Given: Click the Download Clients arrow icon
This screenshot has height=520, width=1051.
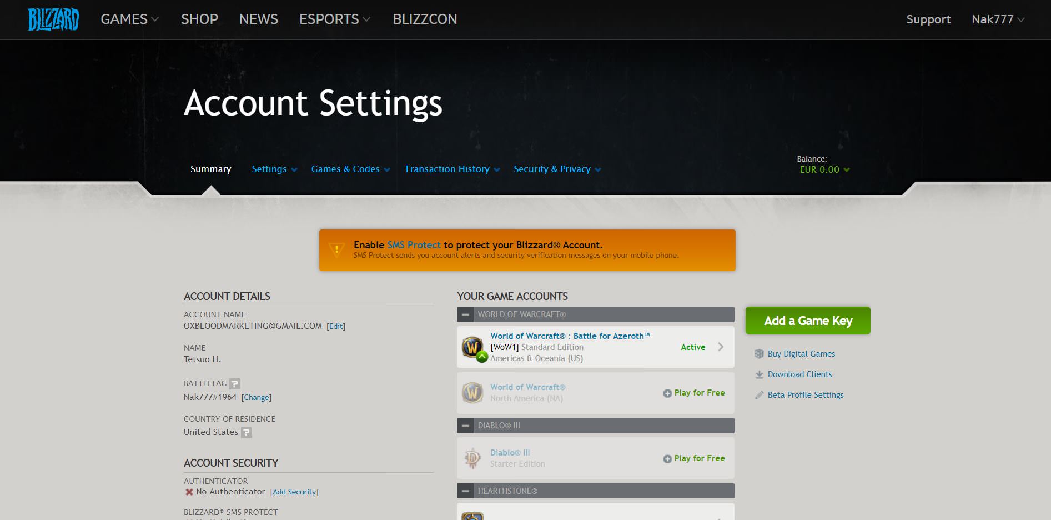Looking at the screenshot, I should click(759, 374).
